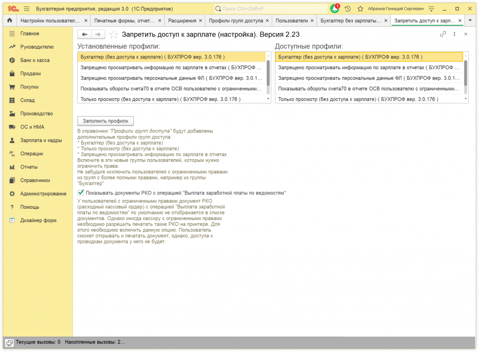Open Главное section
The width and height of the screenshot is (479, 352).
click(29, 34)
